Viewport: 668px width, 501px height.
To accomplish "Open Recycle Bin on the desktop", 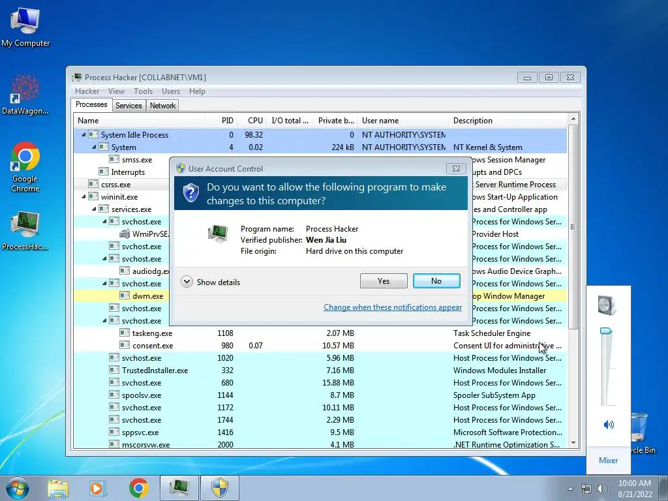I will tap(641, 433).
